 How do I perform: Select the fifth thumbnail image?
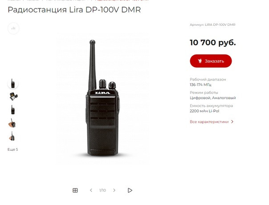12,137
